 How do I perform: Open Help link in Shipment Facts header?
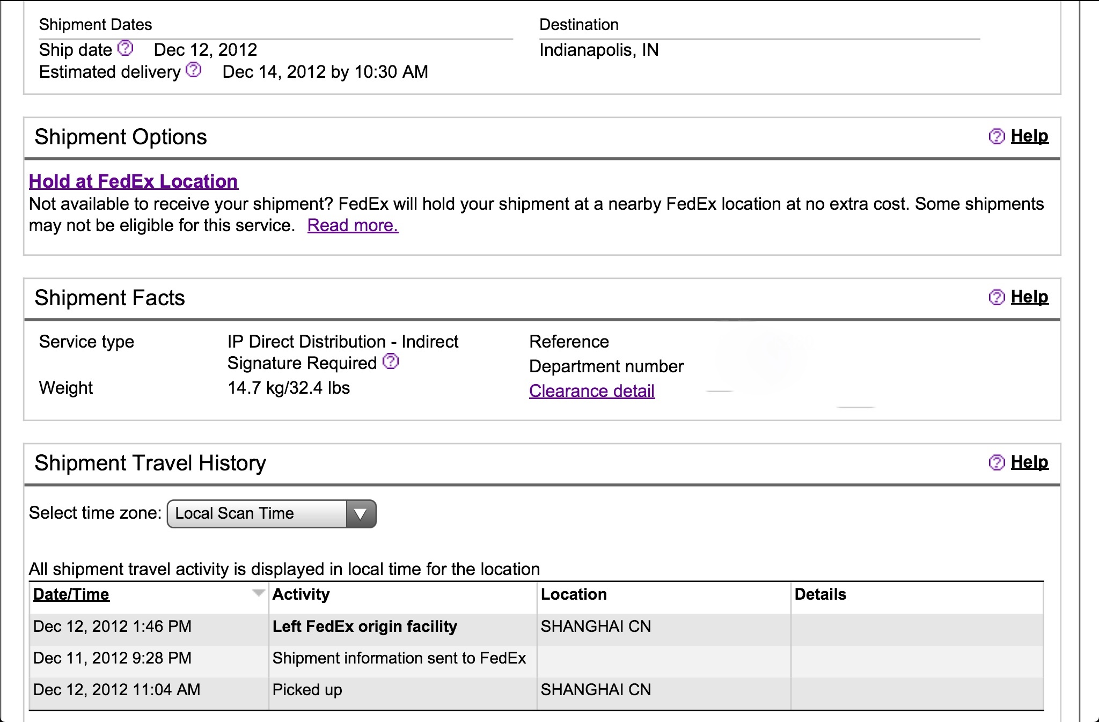pos(1029,297)
